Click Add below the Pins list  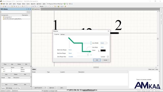[x=6, y=74]
